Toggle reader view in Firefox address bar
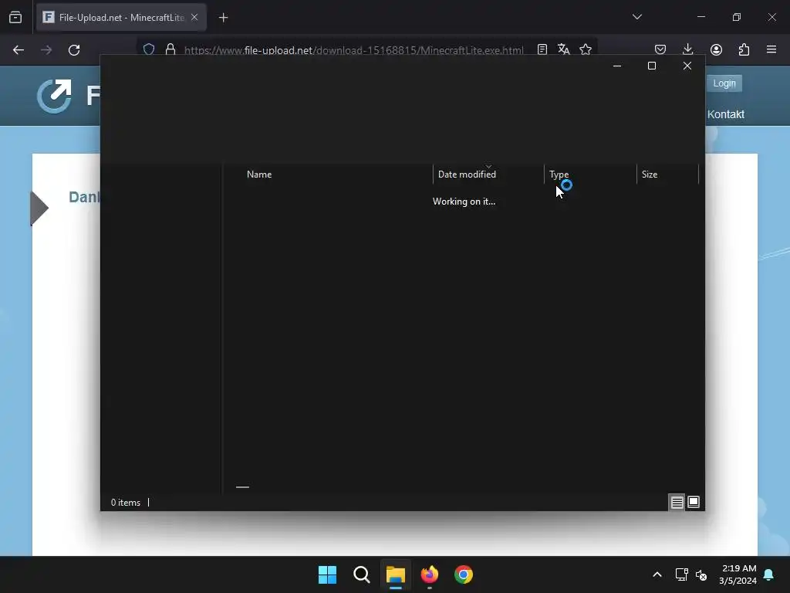The width and height of the screenshot is (790, 593). pos(542,49)
